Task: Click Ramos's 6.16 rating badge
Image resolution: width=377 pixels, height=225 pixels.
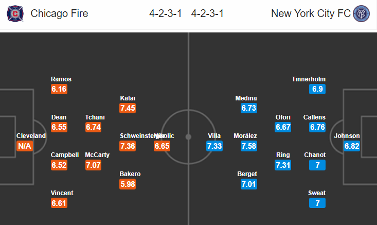Action: (x=59, y=89)
